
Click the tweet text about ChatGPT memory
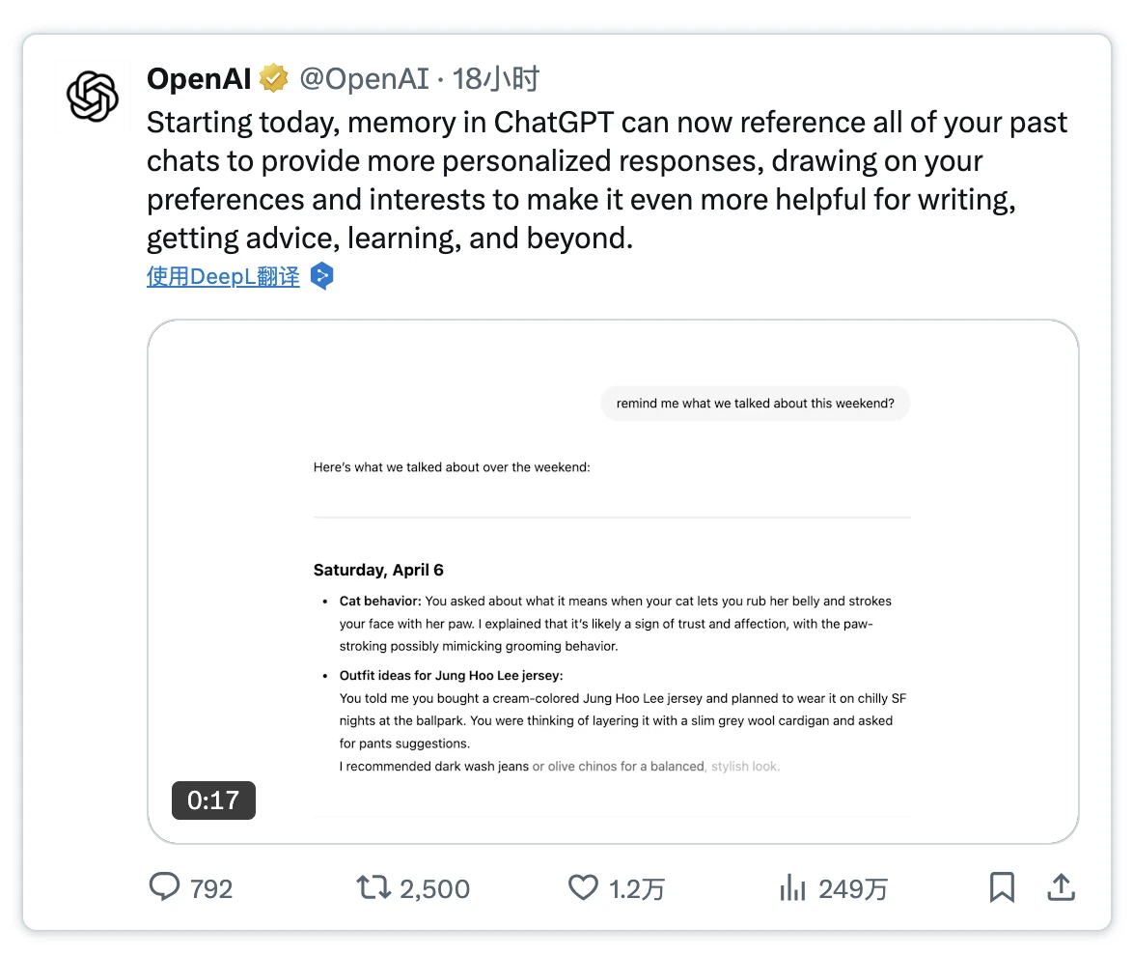[606, 180]
